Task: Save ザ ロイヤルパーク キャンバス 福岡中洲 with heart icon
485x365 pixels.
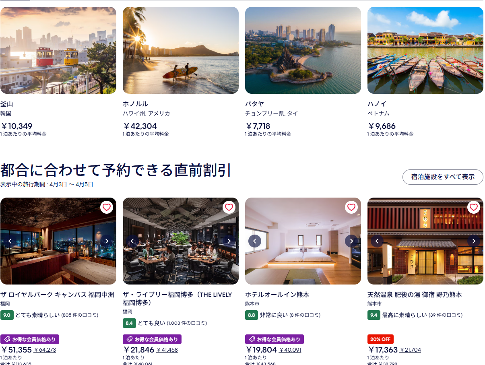Action: point(107,207)
